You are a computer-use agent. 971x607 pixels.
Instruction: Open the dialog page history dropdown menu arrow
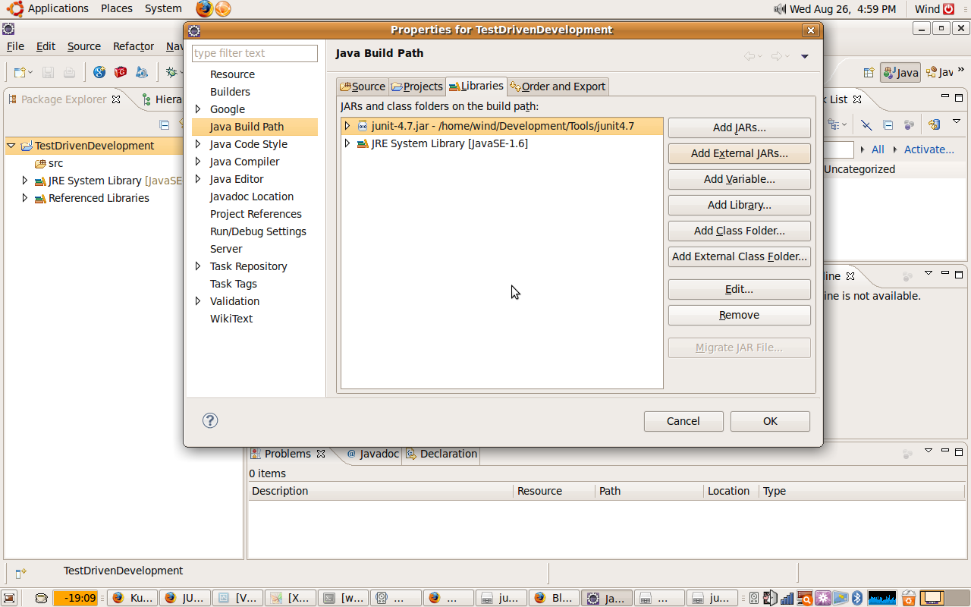pyautogui.click(x=805, y=56)
